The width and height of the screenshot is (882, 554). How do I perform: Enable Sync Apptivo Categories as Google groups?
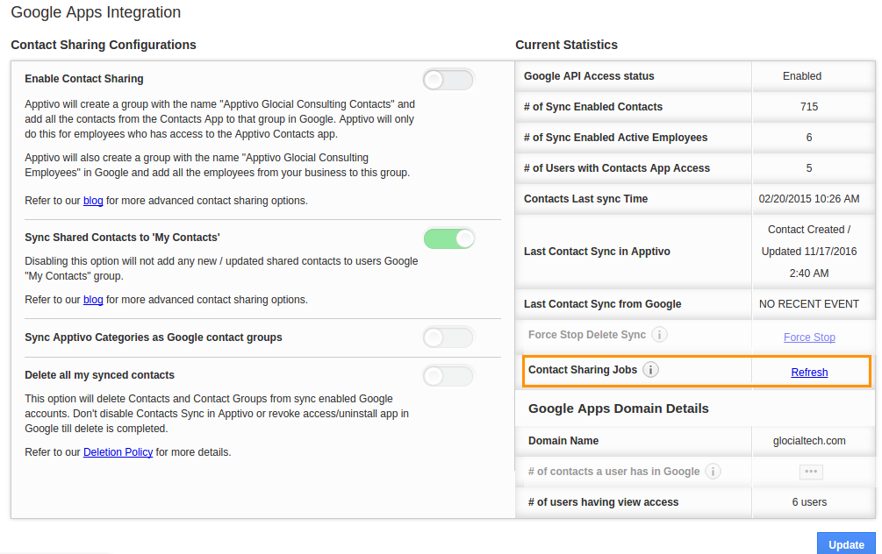click(x=448, y=337)
